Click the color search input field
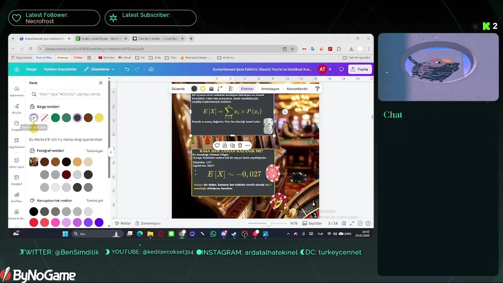The width and height of the screenshot is (503, 283). [66, 94]
